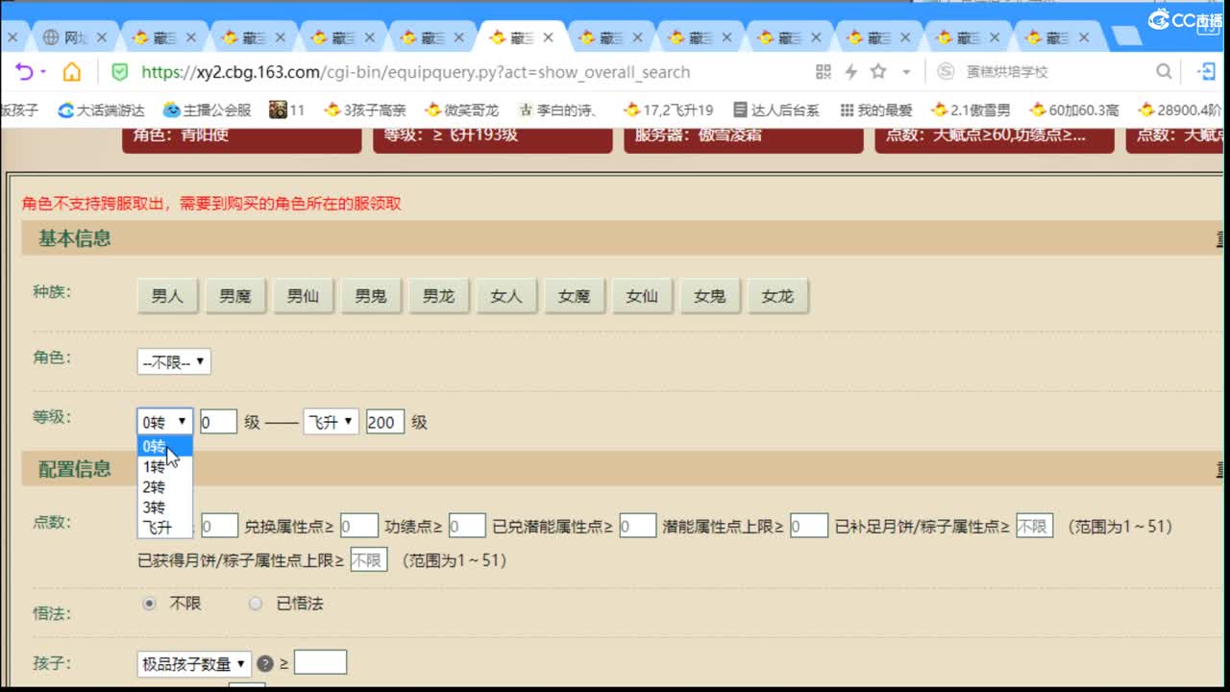The height and width of the screenshot is (692, 1230).
Task: Select the 男仙 race button
Action: [x=303, y=296]
